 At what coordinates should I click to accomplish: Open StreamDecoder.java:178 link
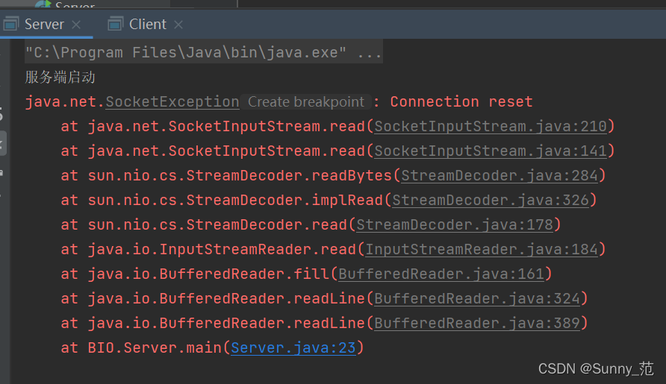(x=455, y=225)
